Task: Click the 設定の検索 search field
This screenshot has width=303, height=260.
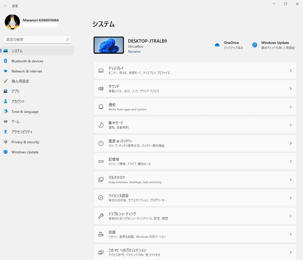Action: pyautogui.click(x=37, y=40)
